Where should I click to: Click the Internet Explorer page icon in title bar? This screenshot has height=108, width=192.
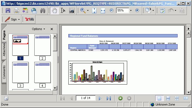[4, 4]
